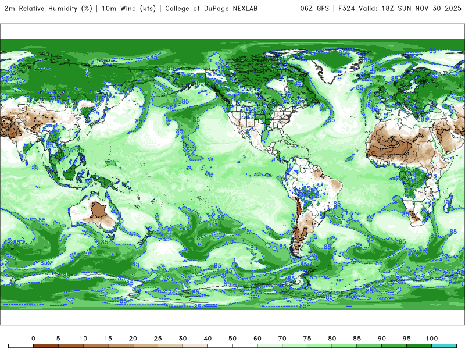The height and width of the screenshot is (349, 465).
Task: Select the 25–30 beige legend swatch
Action: (170, 346)
